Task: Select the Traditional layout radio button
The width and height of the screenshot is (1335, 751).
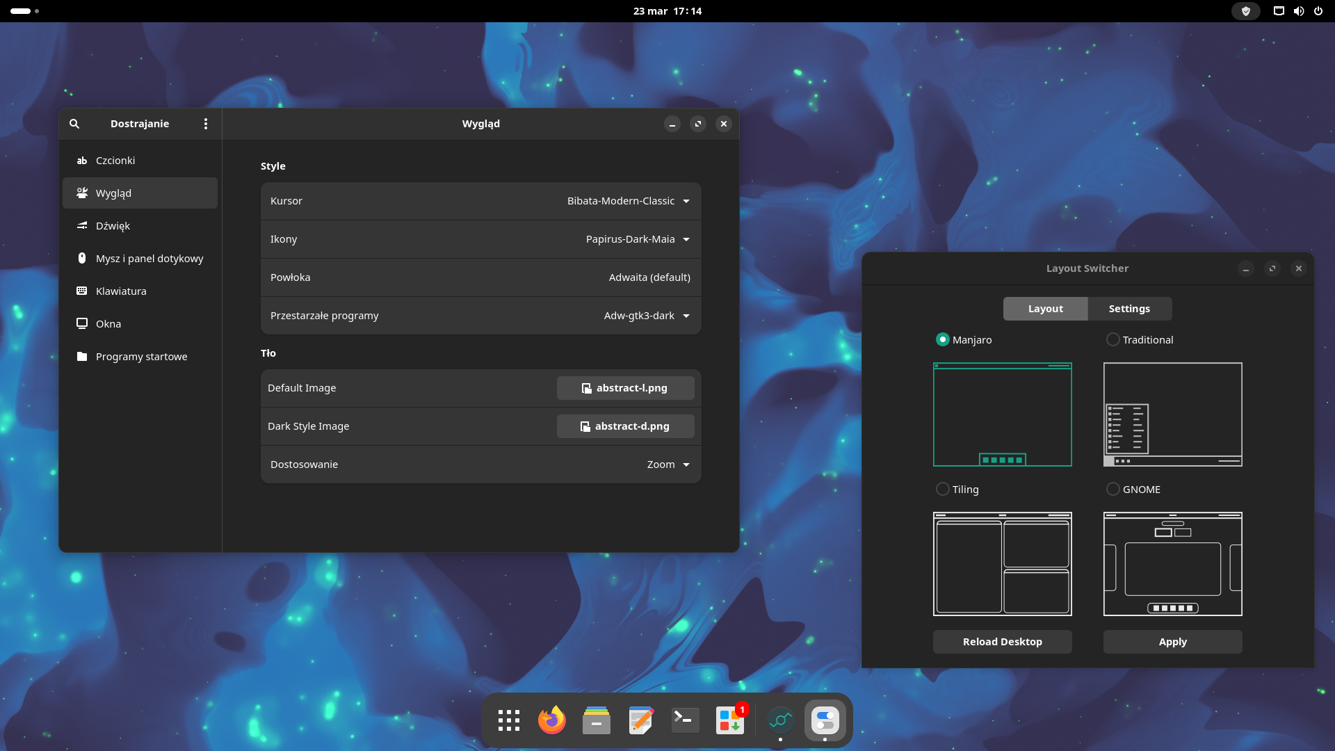Action: point(1112,339)
